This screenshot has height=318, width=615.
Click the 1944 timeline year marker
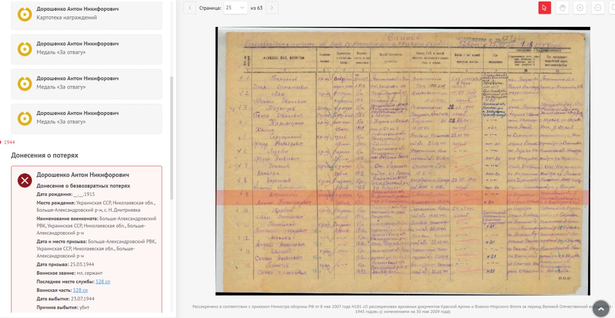coord(9,142)
